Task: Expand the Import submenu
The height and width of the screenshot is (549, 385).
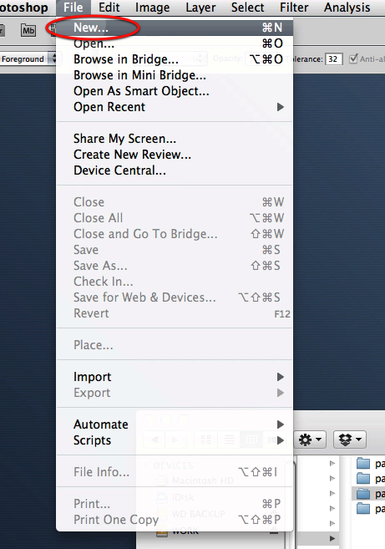Action: click(x=175, y=377)
